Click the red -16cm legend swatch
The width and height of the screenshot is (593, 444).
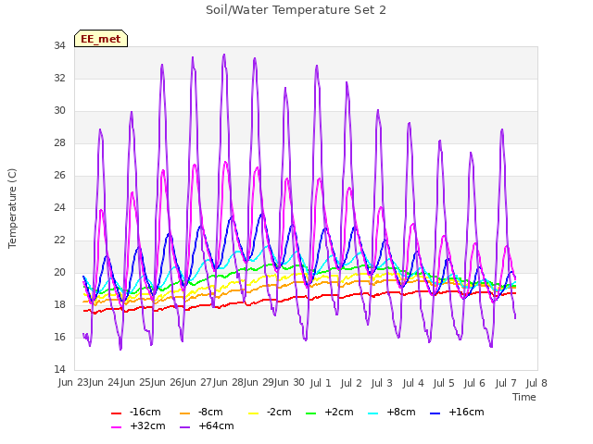(x=117, y=413)
